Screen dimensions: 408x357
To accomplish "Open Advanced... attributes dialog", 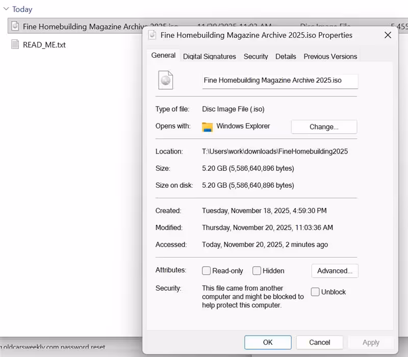I will click(335, 271).
